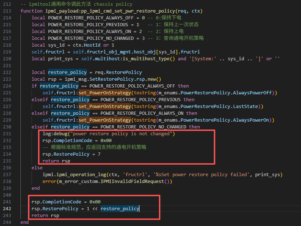This screenshot has height=226, width=301.
Task: Click POWER_RESTORE_POLICY_PREVIOUS on line 226
Action: (141, 100)
